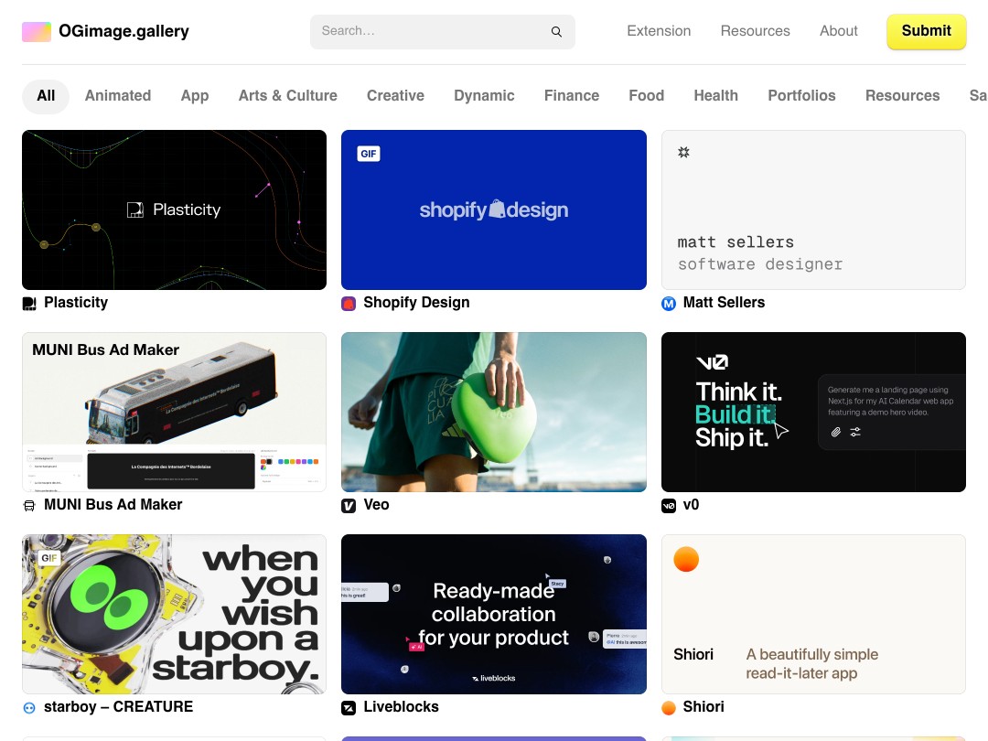Viewport: 988px width, 741px height.
Task: Click the yellow Submit button
Action: (926, 31)
